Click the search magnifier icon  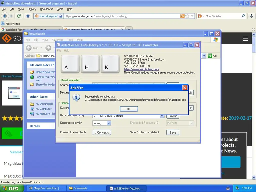click(x=243, y=16)
